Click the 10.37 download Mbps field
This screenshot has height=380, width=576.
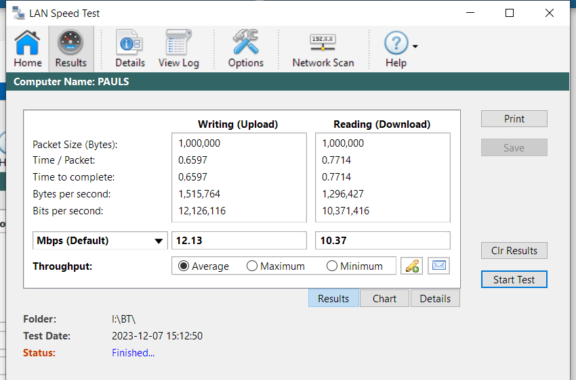click(383, 241)
